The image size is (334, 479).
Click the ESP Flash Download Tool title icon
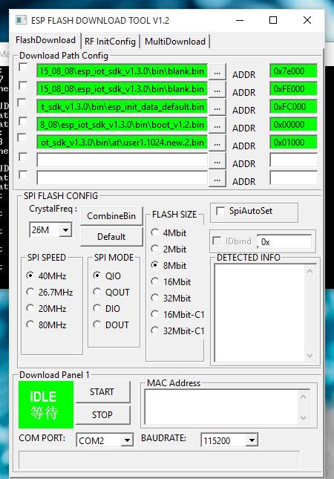tap(21, 20)
